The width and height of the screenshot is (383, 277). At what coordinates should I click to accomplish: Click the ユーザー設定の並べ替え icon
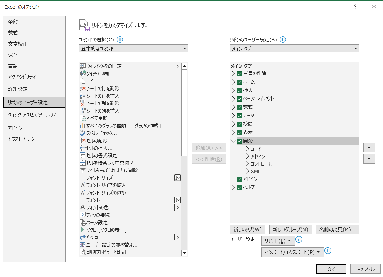(82, 245)
